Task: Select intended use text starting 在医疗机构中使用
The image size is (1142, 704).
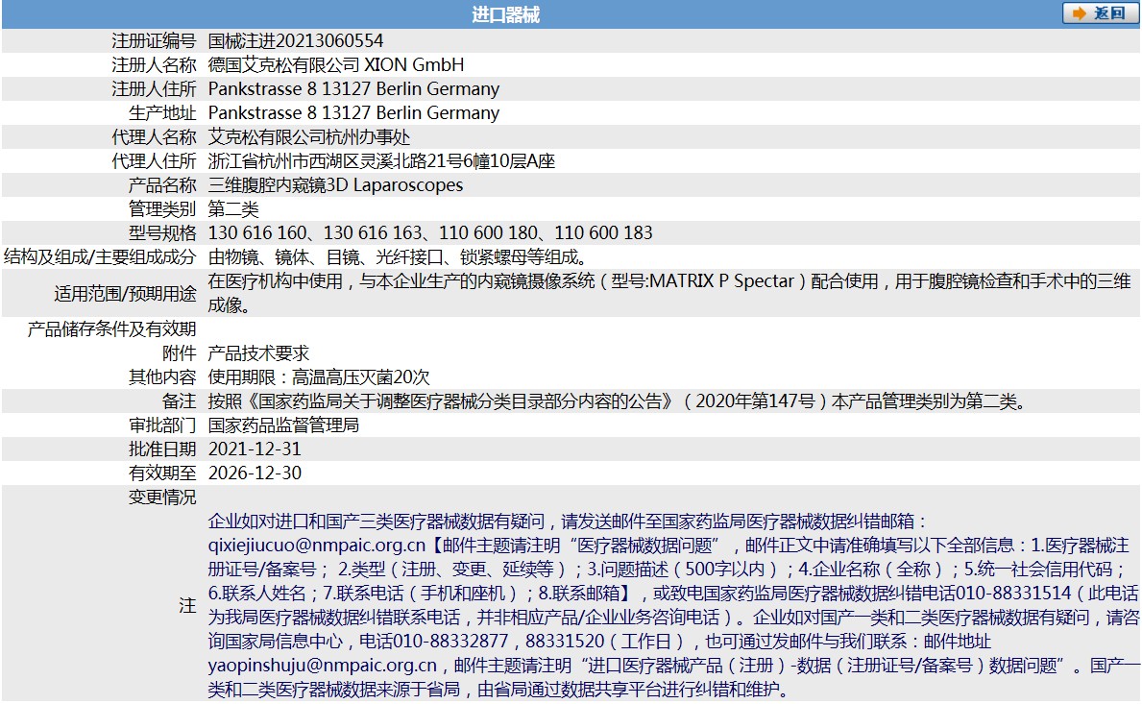Action: pyautogui.click(x=670, y=293)
